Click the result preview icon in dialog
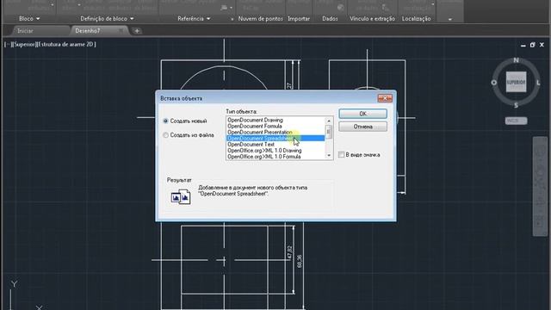Screen dimensions: 551x310 [181, 197]
